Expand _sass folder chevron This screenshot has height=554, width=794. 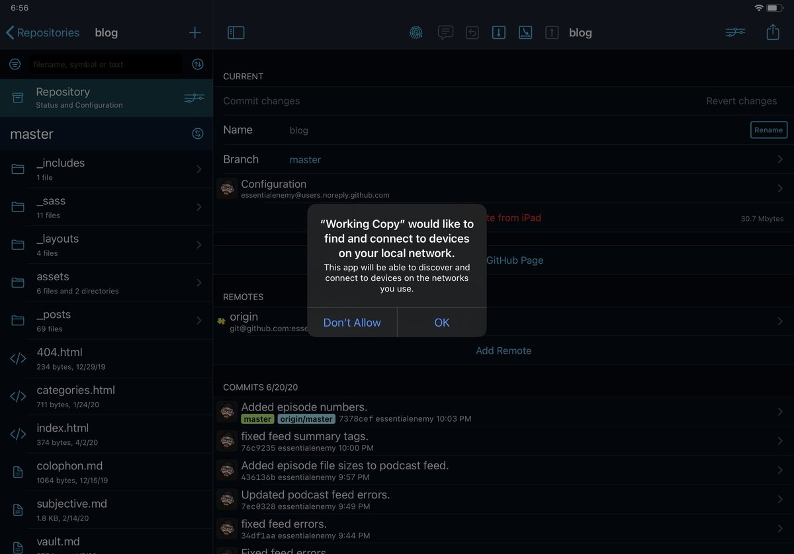pyautogui.click(x=198, y=207)
